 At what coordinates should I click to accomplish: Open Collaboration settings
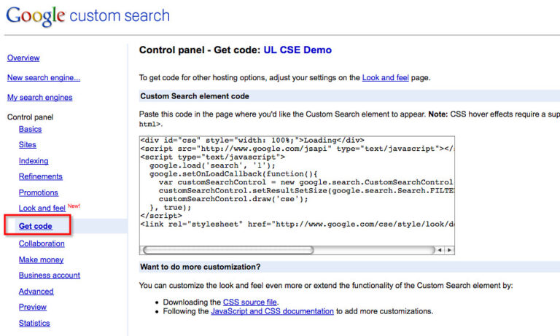42,243
